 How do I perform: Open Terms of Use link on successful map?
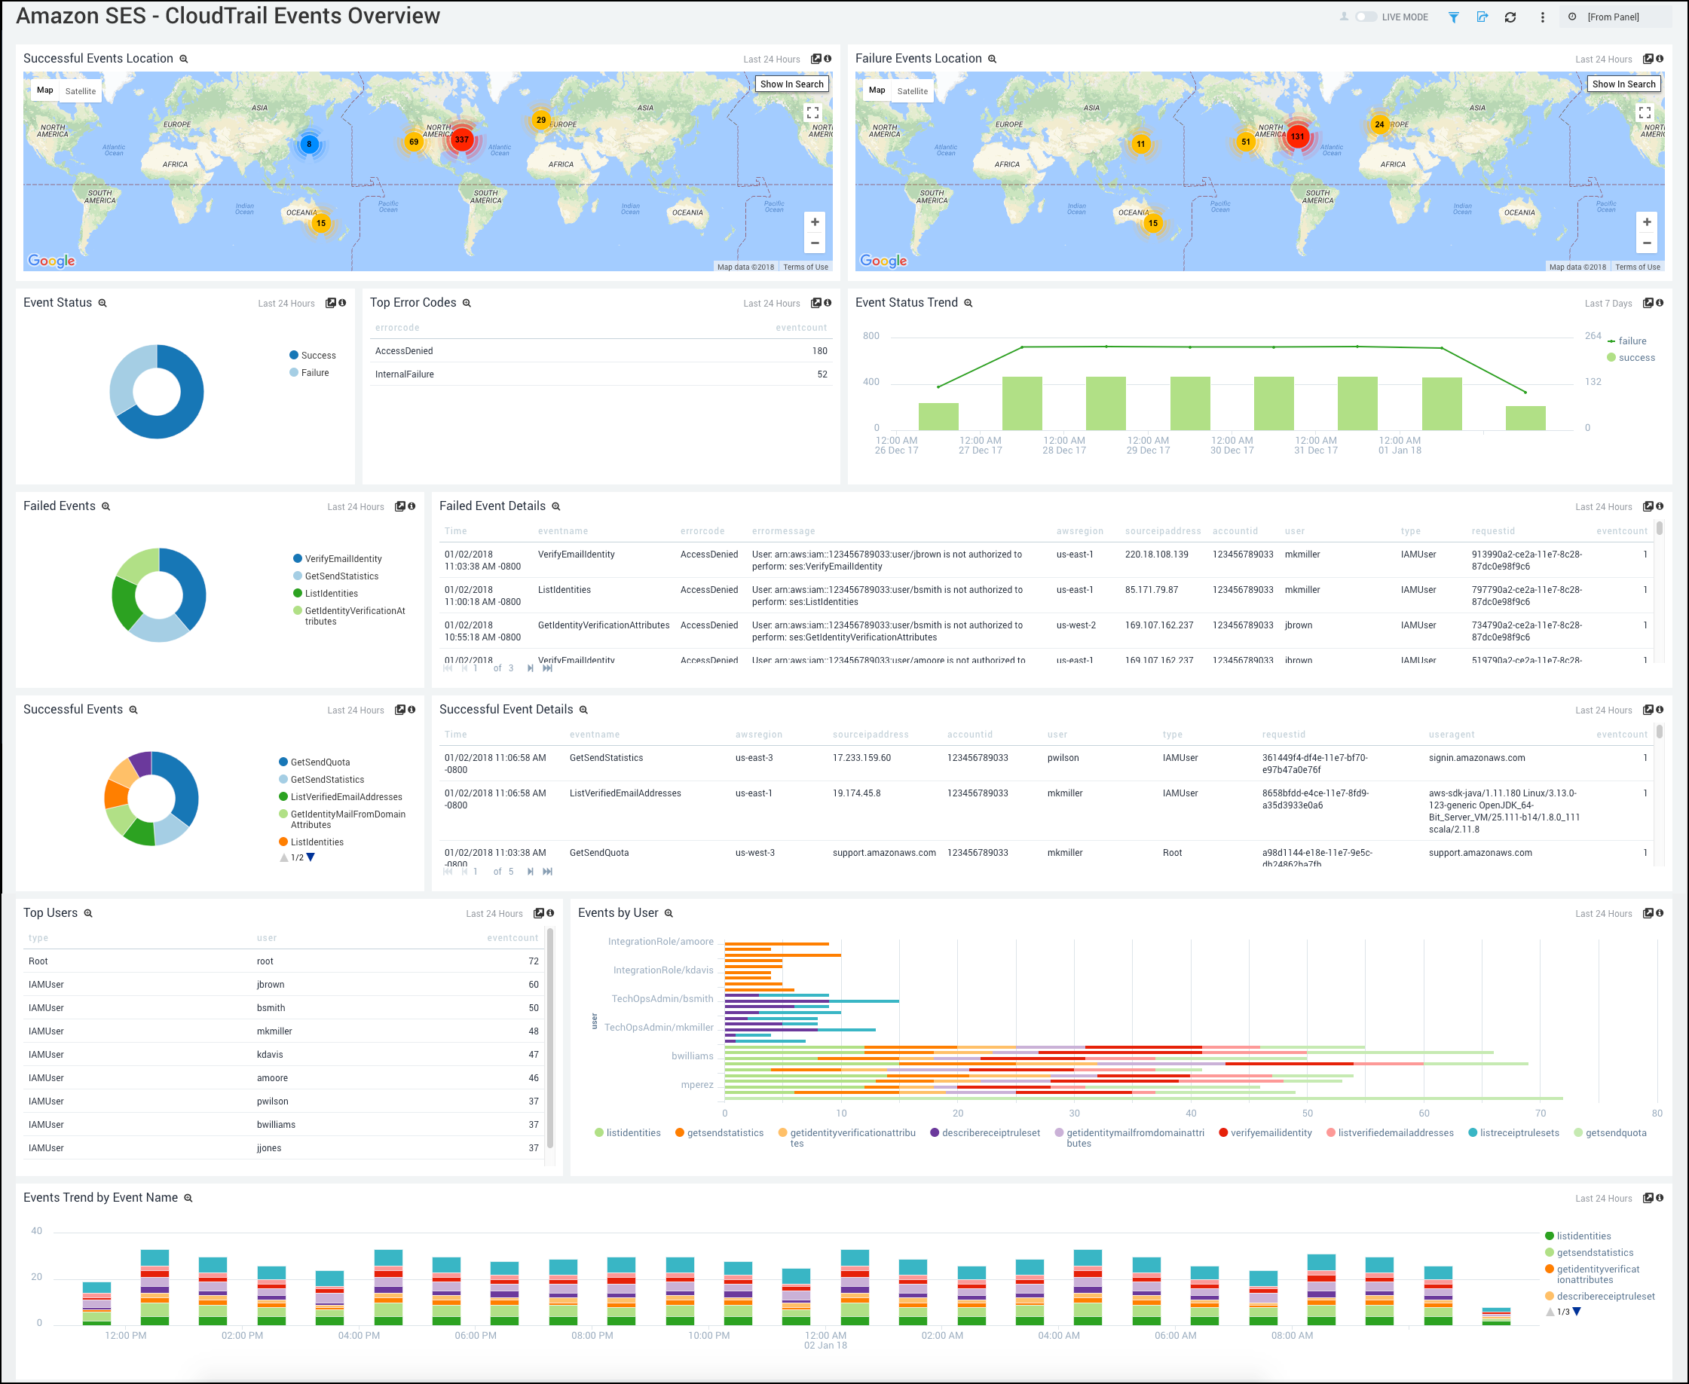(806, 267)
